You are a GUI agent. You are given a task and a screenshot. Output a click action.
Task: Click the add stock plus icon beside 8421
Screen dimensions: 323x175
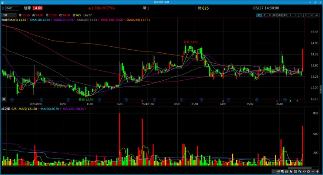tap(3, 8)
